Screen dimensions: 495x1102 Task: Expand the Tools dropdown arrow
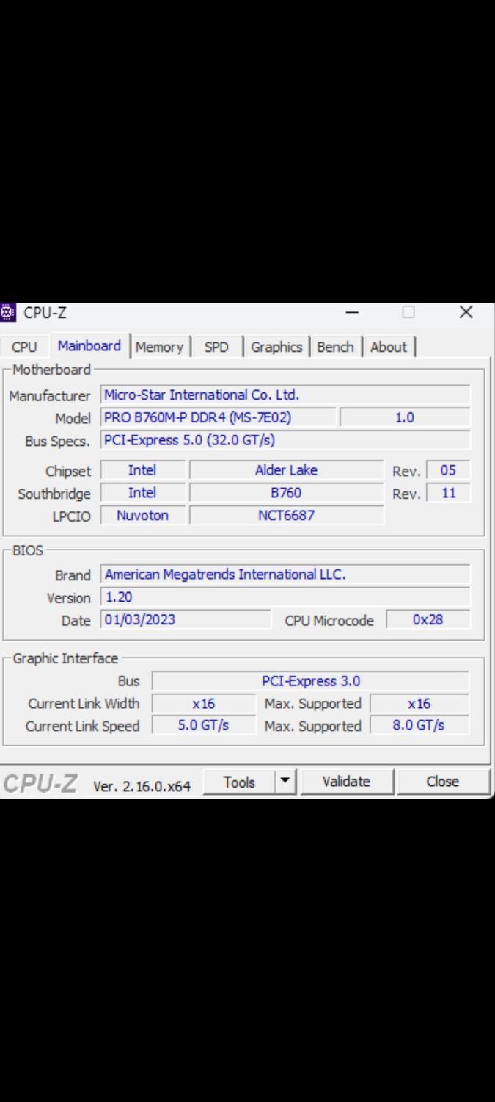286,782
